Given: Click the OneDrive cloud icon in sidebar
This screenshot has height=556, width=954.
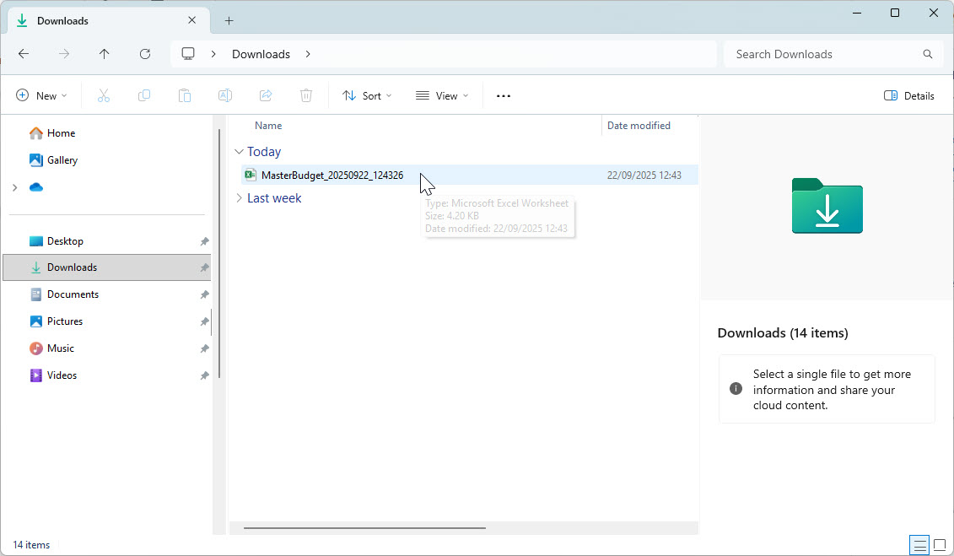Looking at the screenshot, I should pyautogui.click(x=36, y=187).
